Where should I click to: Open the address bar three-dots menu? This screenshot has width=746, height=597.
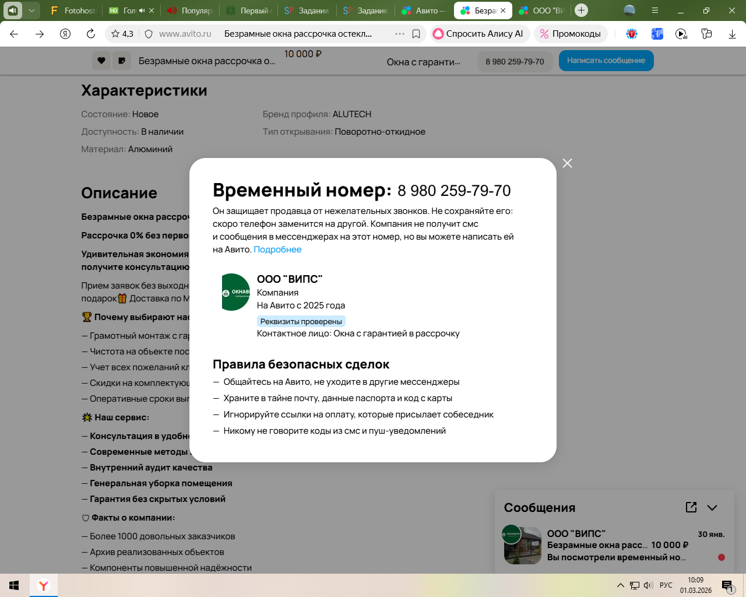click(400, 34)
